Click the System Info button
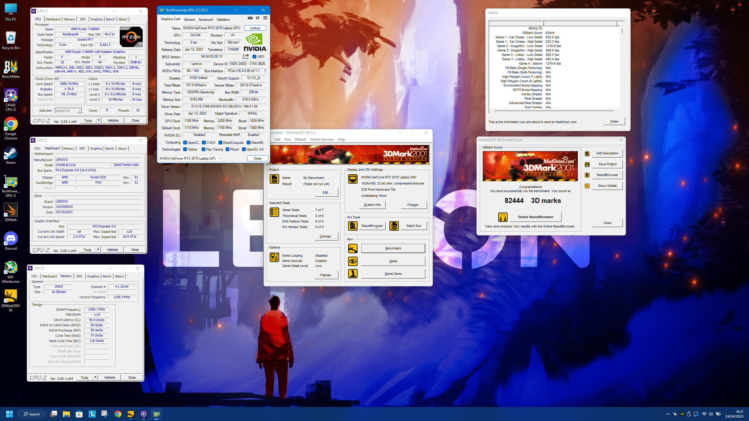 [372, 205]
